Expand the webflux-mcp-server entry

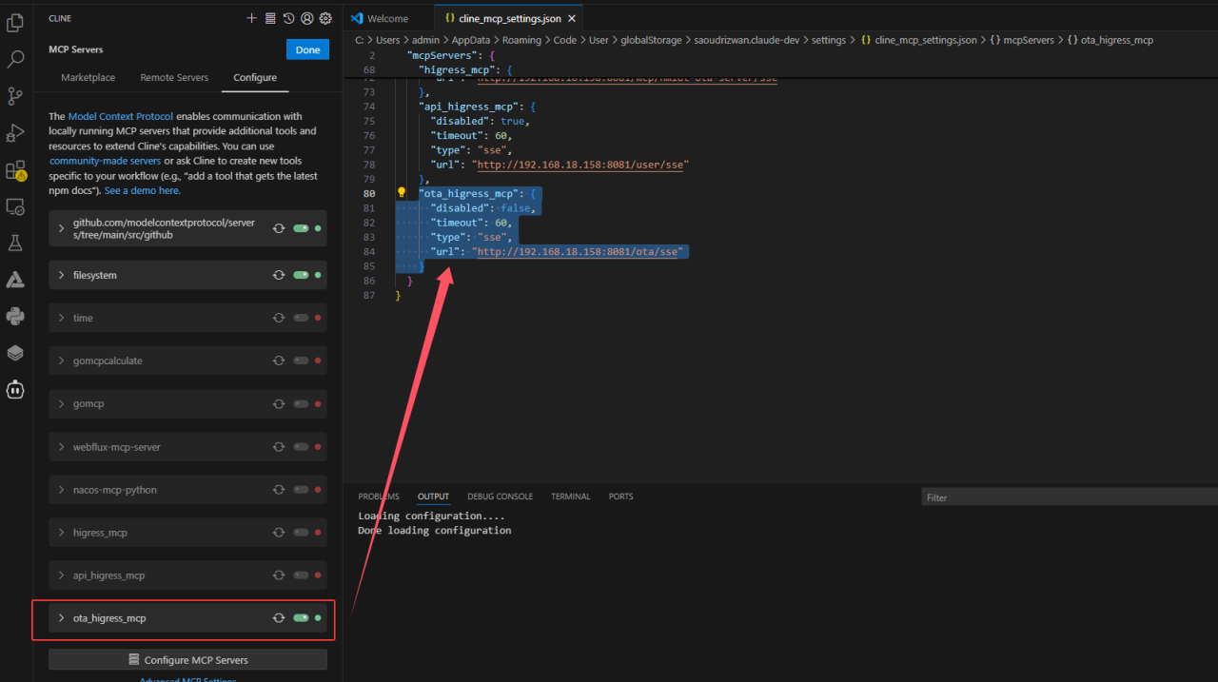pos(62,447)
